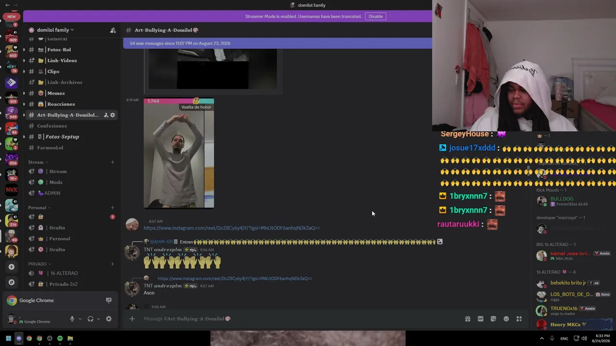Open the message attachment plus button
Viewport: 616px width, 346px height.
point(132,319)
